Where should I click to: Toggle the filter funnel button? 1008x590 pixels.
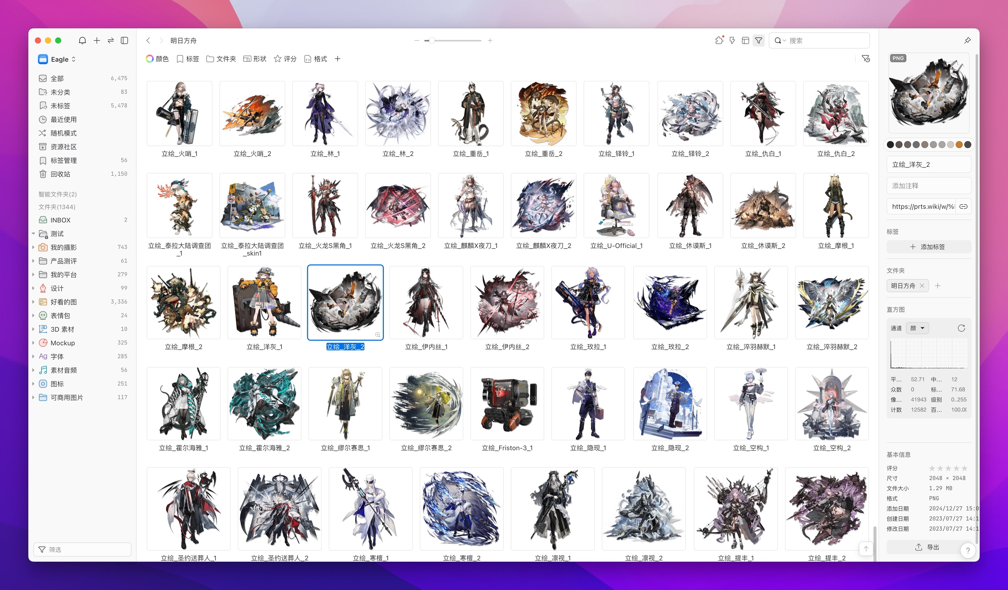pyautogui.click(x=758, y=40)
